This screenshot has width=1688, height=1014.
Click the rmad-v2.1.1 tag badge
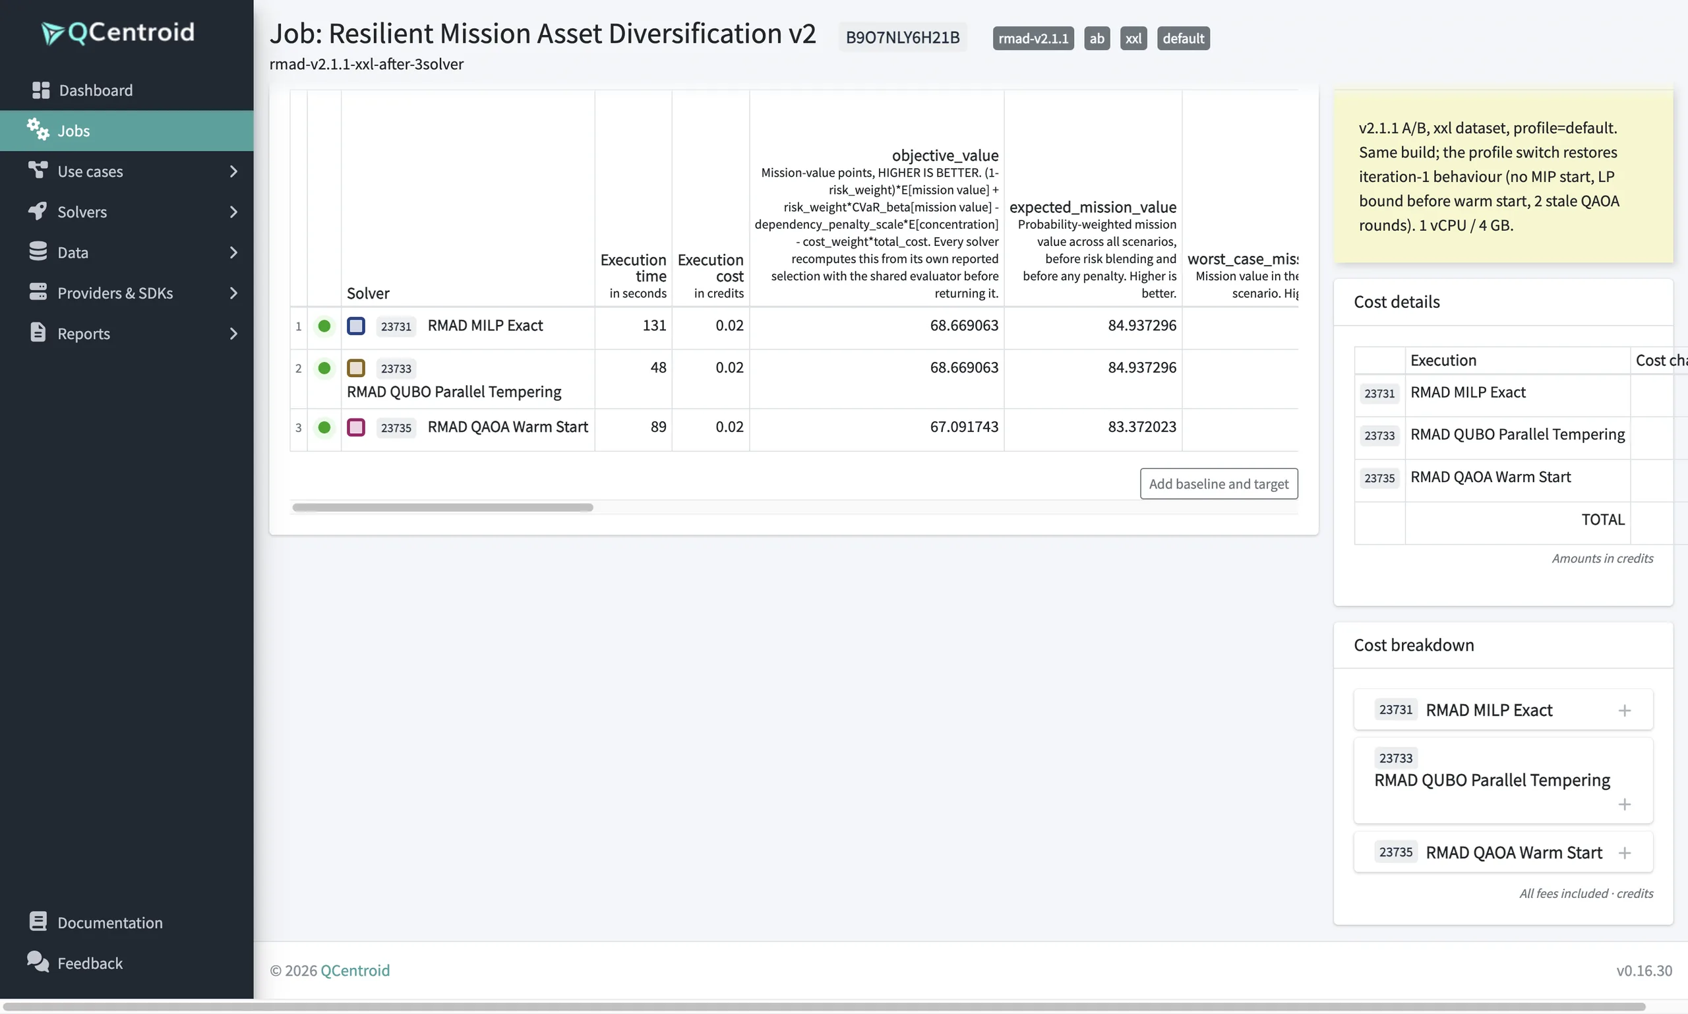point(1033,38)
